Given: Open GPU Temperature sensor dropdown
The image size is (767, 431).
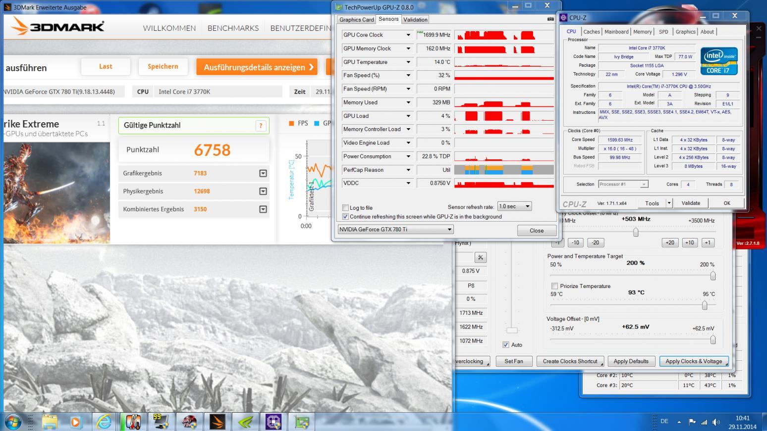Looking at the screenshot, I should pyautogui.click(x=408, y=62).
